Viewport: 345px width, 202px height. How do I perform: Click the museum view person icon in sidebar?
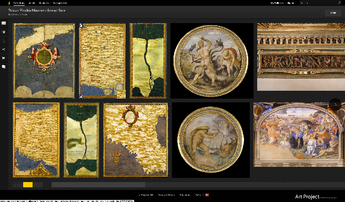(4, 32)
